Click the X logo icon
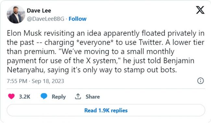The image size is (211, 123). [200, 10]
